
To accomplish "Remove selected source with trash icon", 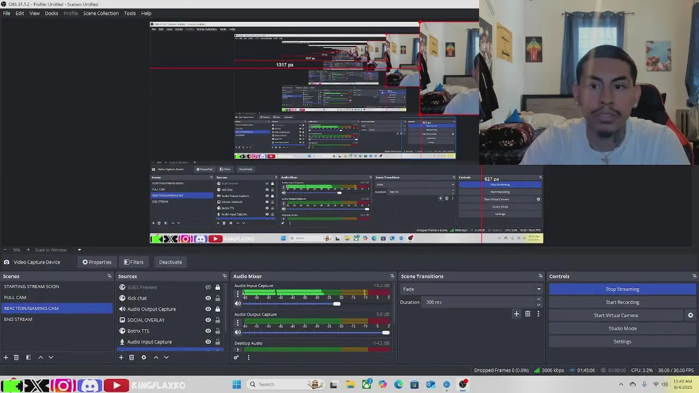I will point(132,358).
